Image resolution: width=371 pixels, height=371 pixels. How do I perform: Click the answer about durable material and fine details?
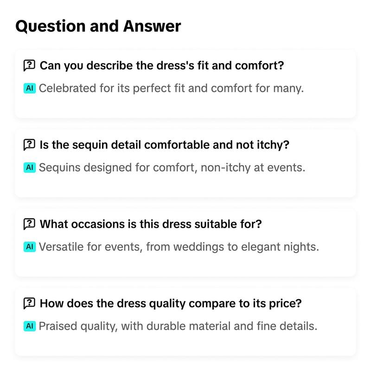point(178,326)
